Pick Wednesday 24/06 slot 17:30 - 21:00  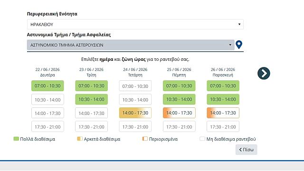[135, 127]
